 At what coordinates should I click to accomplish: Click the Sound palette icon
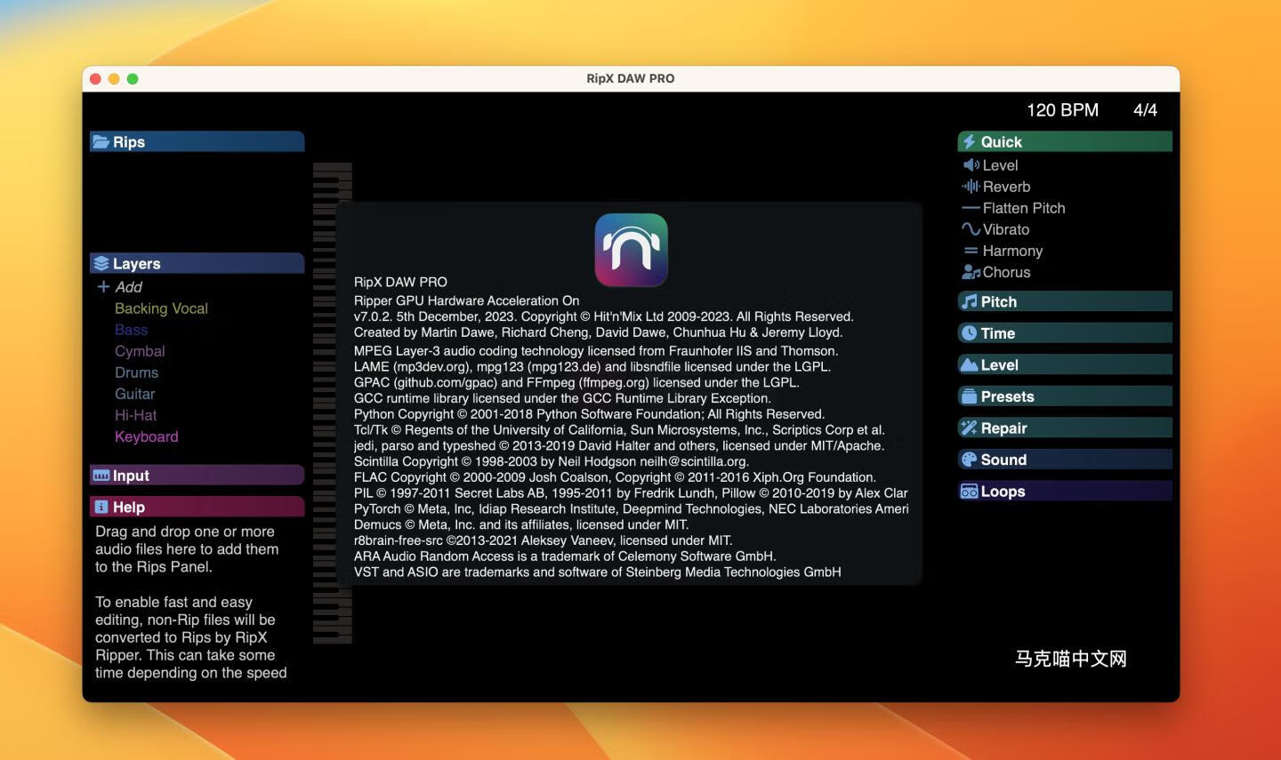[x=969, y=460]
